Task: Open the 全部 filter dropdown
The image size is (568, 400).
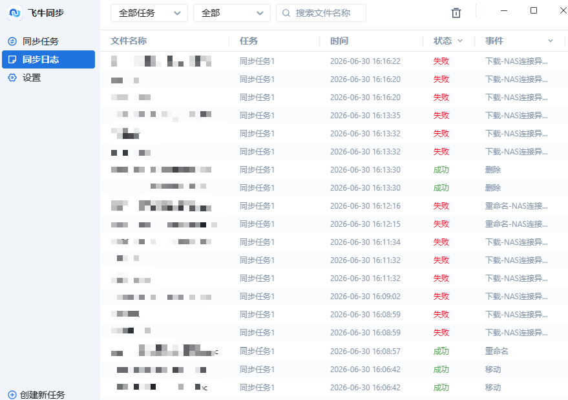Action: (x=232, y=13)
